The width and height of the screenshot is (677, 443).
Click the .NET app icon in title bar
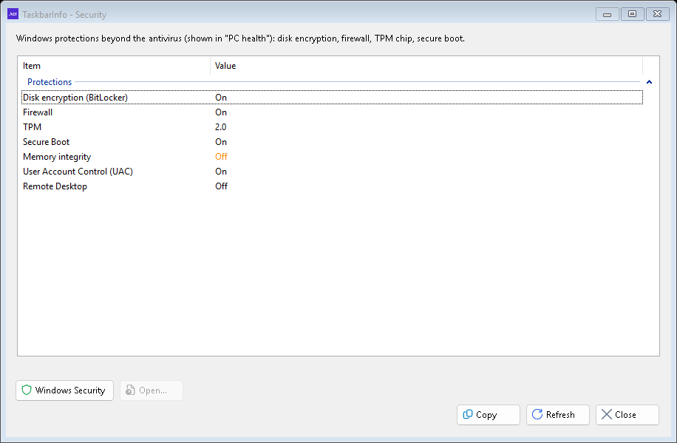13,14
